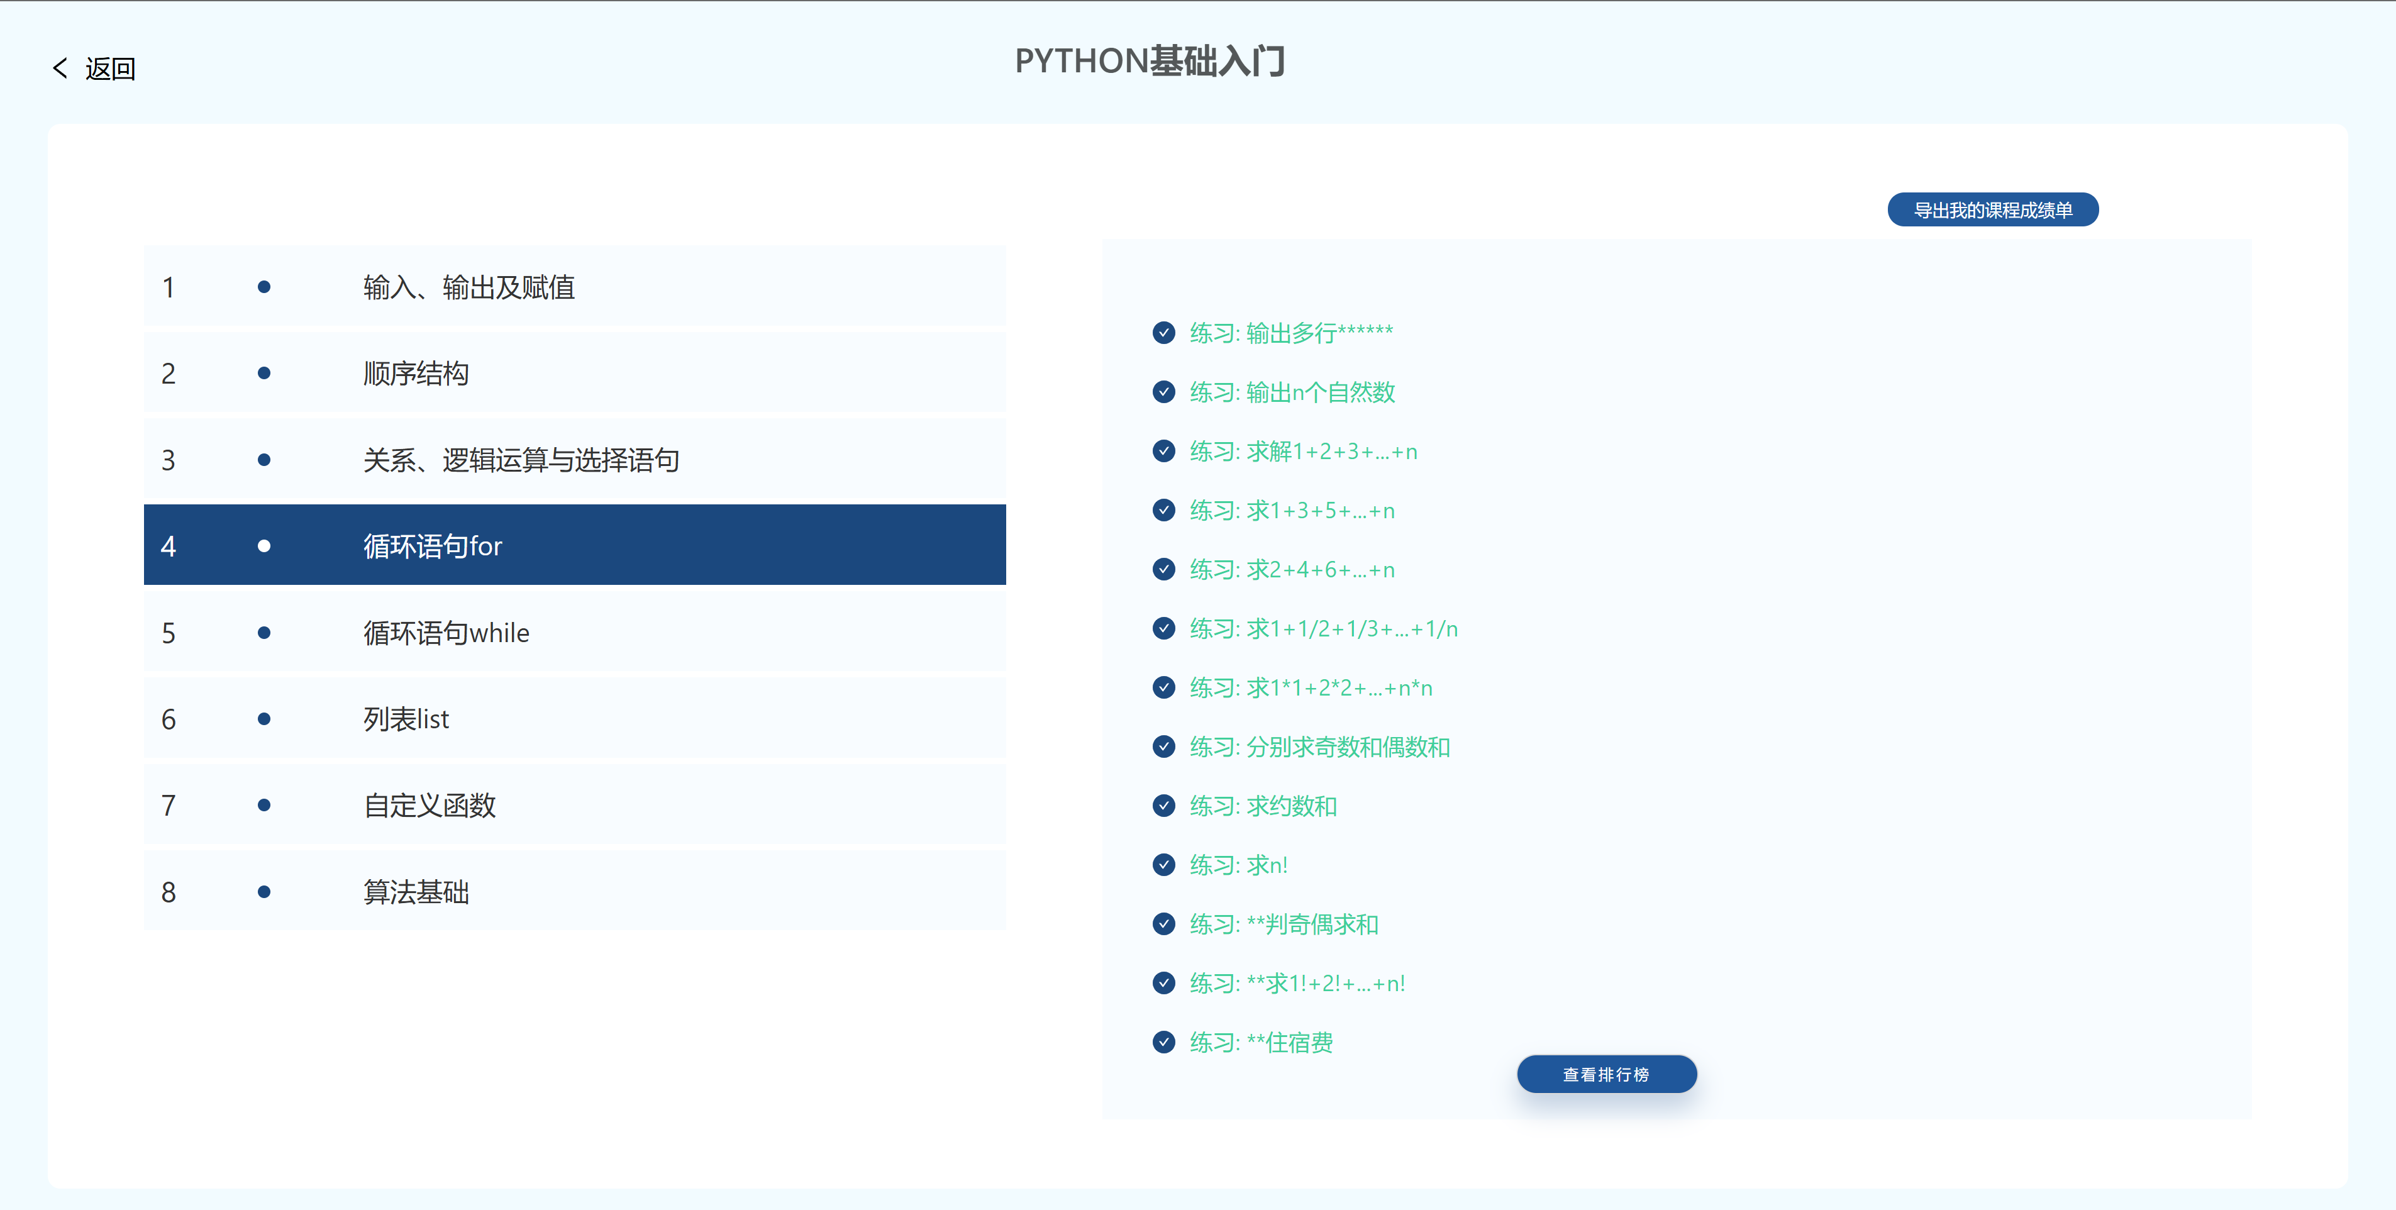Select chapter 输入、输出及赋值

(469, 287)
